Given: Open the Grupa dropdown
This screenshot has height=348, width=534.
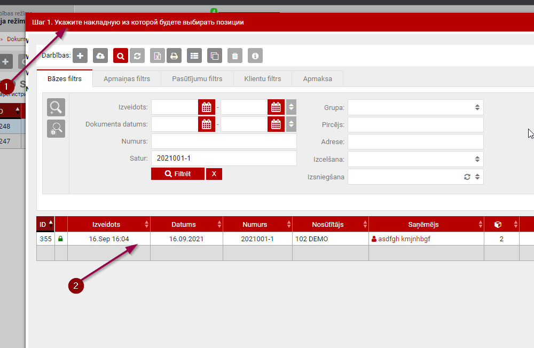Looking at the screenshot, I should (415, 107).
